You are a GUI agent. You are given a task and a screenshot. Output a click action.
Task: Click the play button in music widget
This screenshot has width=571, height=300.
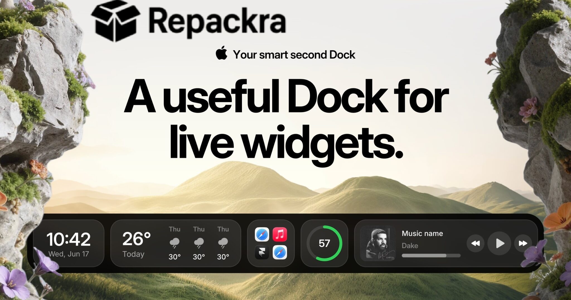(499, 243)
